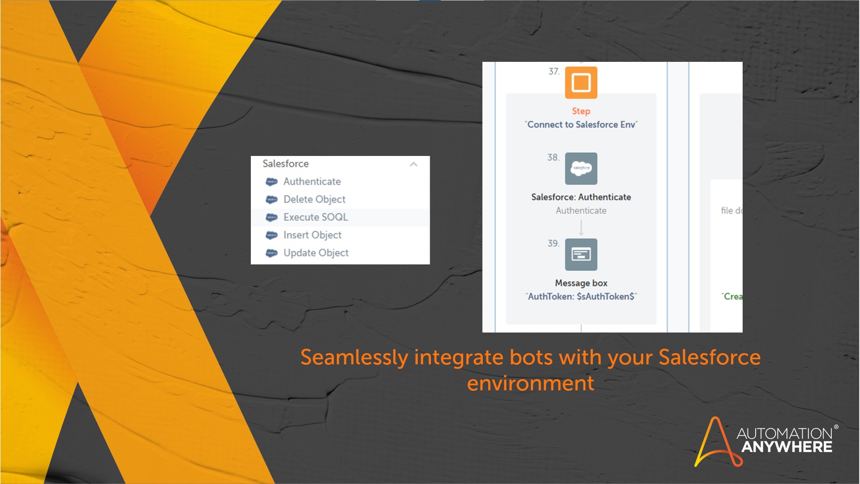Choose the Execute SOQL action

pos(316,217)
